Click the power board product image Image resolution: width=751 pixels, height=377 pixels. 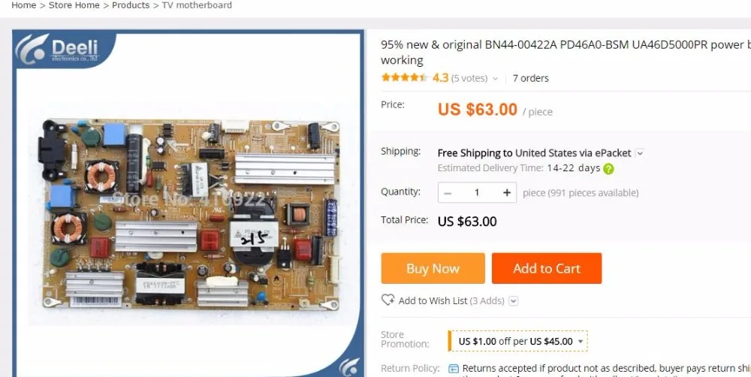point(191,214)
